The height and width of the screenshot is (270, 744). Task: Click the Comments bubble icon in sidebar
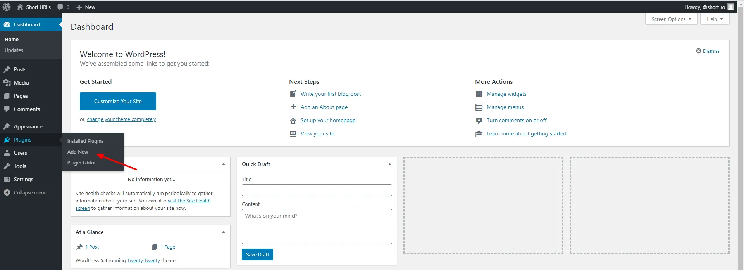7,109
